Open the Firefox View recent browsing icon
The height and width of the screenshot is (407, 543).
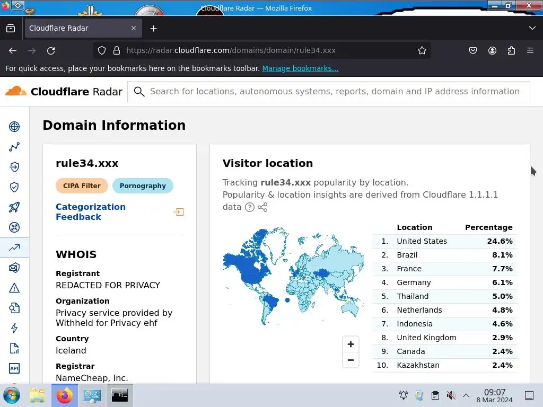[11, 28]
